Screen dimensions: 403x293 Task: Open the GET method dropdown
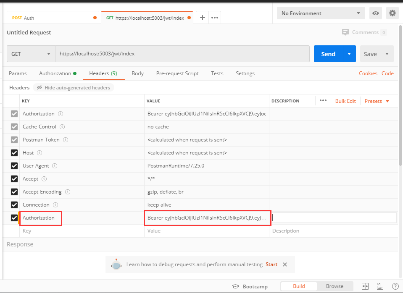coord(31,54)
